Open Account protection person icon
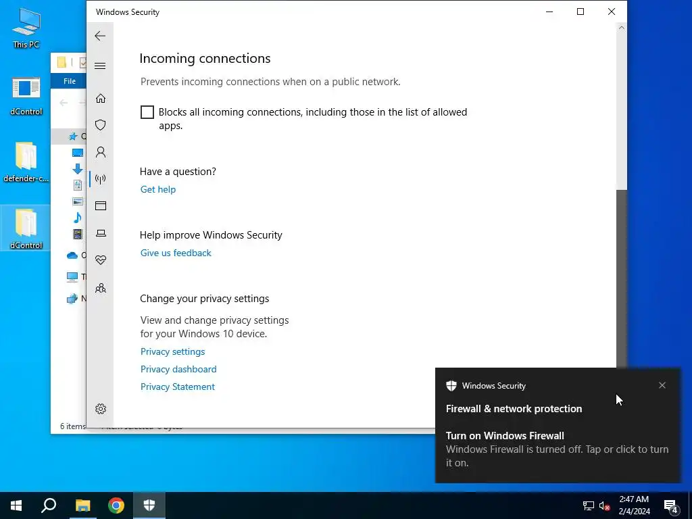The width and height of the screenshot is (692, 519). [101, 152]
